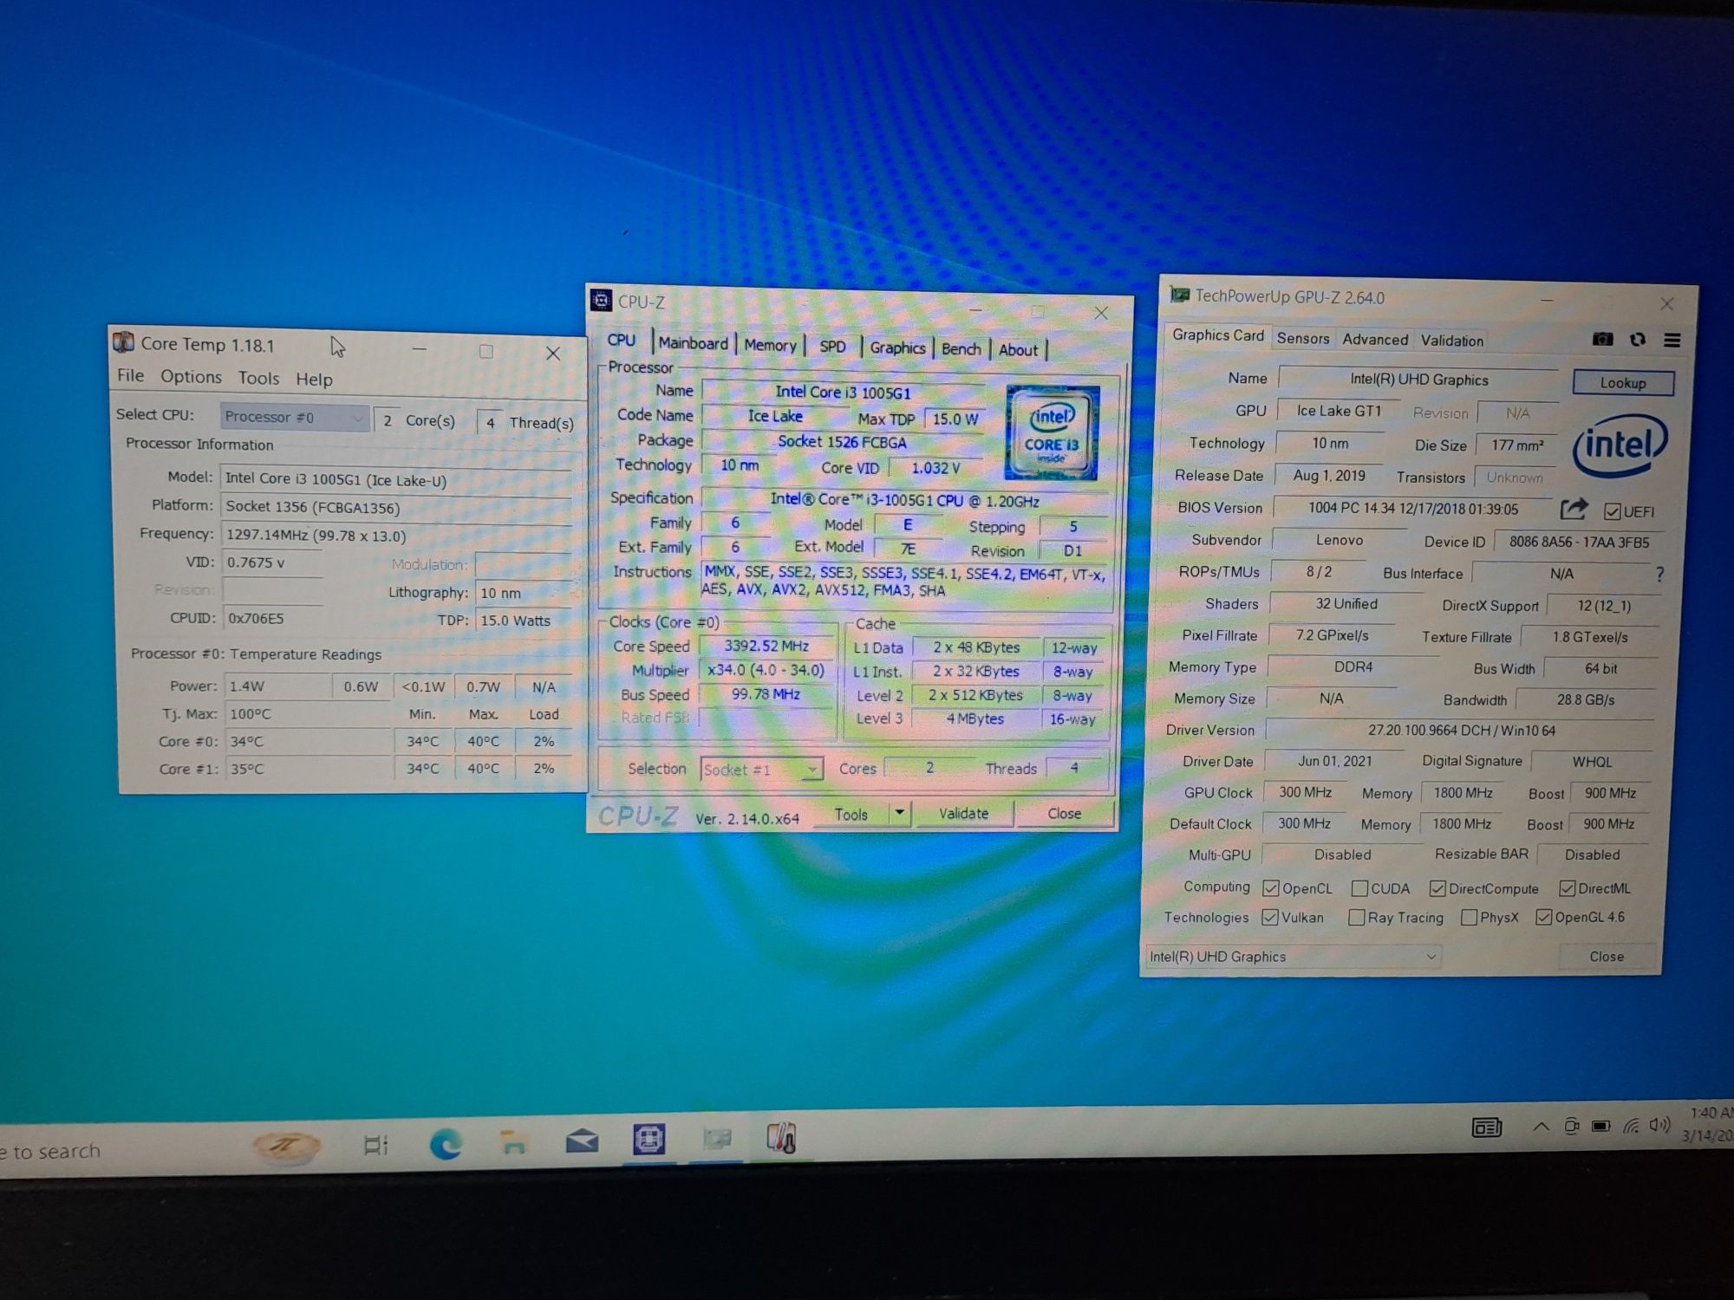
Task: Click the GPU-Z title bar icon
Action: point(1179,295)
